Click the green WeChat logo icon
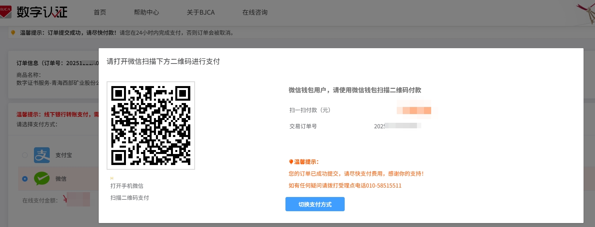Image resolution: width=595 pixels, height=227 pixels. (x=42, y=178)
